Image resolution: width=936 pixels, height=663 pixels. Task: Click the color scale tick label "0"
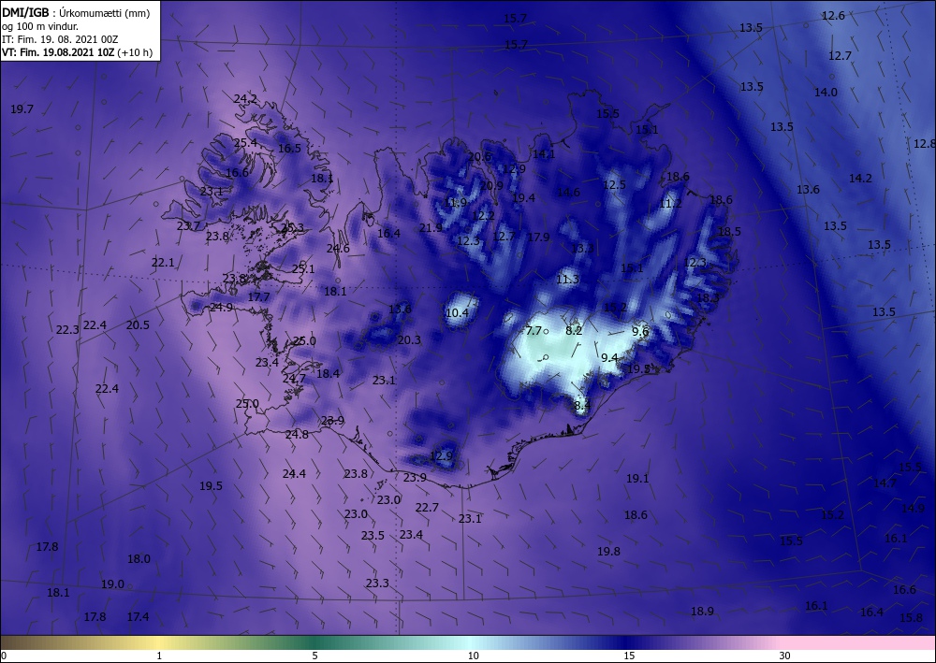tap(4, 656)
